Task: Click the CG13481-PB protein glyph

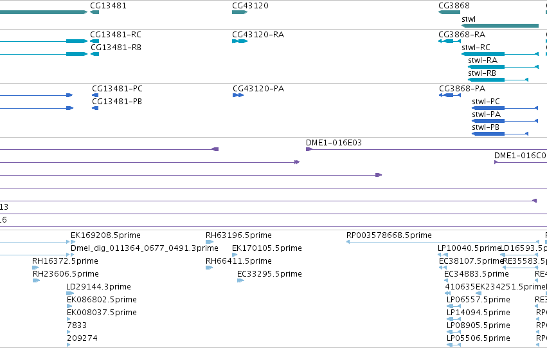Action: pyautogui.click(x=95, y=108)
